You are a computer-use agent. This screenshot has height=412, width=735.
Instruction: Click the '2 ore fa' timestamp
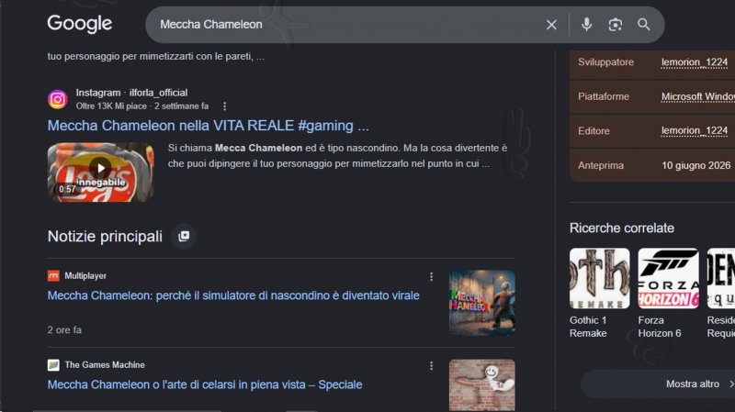click(64, 330)
